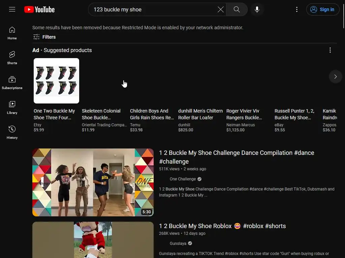Screen dimensions: 345x258
Task: Click the YouTube logo
Action: (39, 9)
